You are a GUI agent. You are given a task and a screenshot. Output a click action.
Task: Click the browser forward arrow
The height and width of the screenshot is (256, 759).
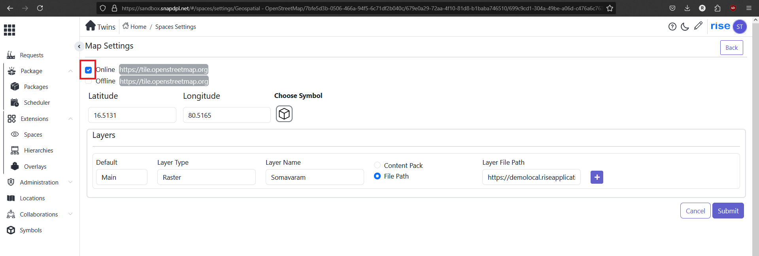point(25,8)
